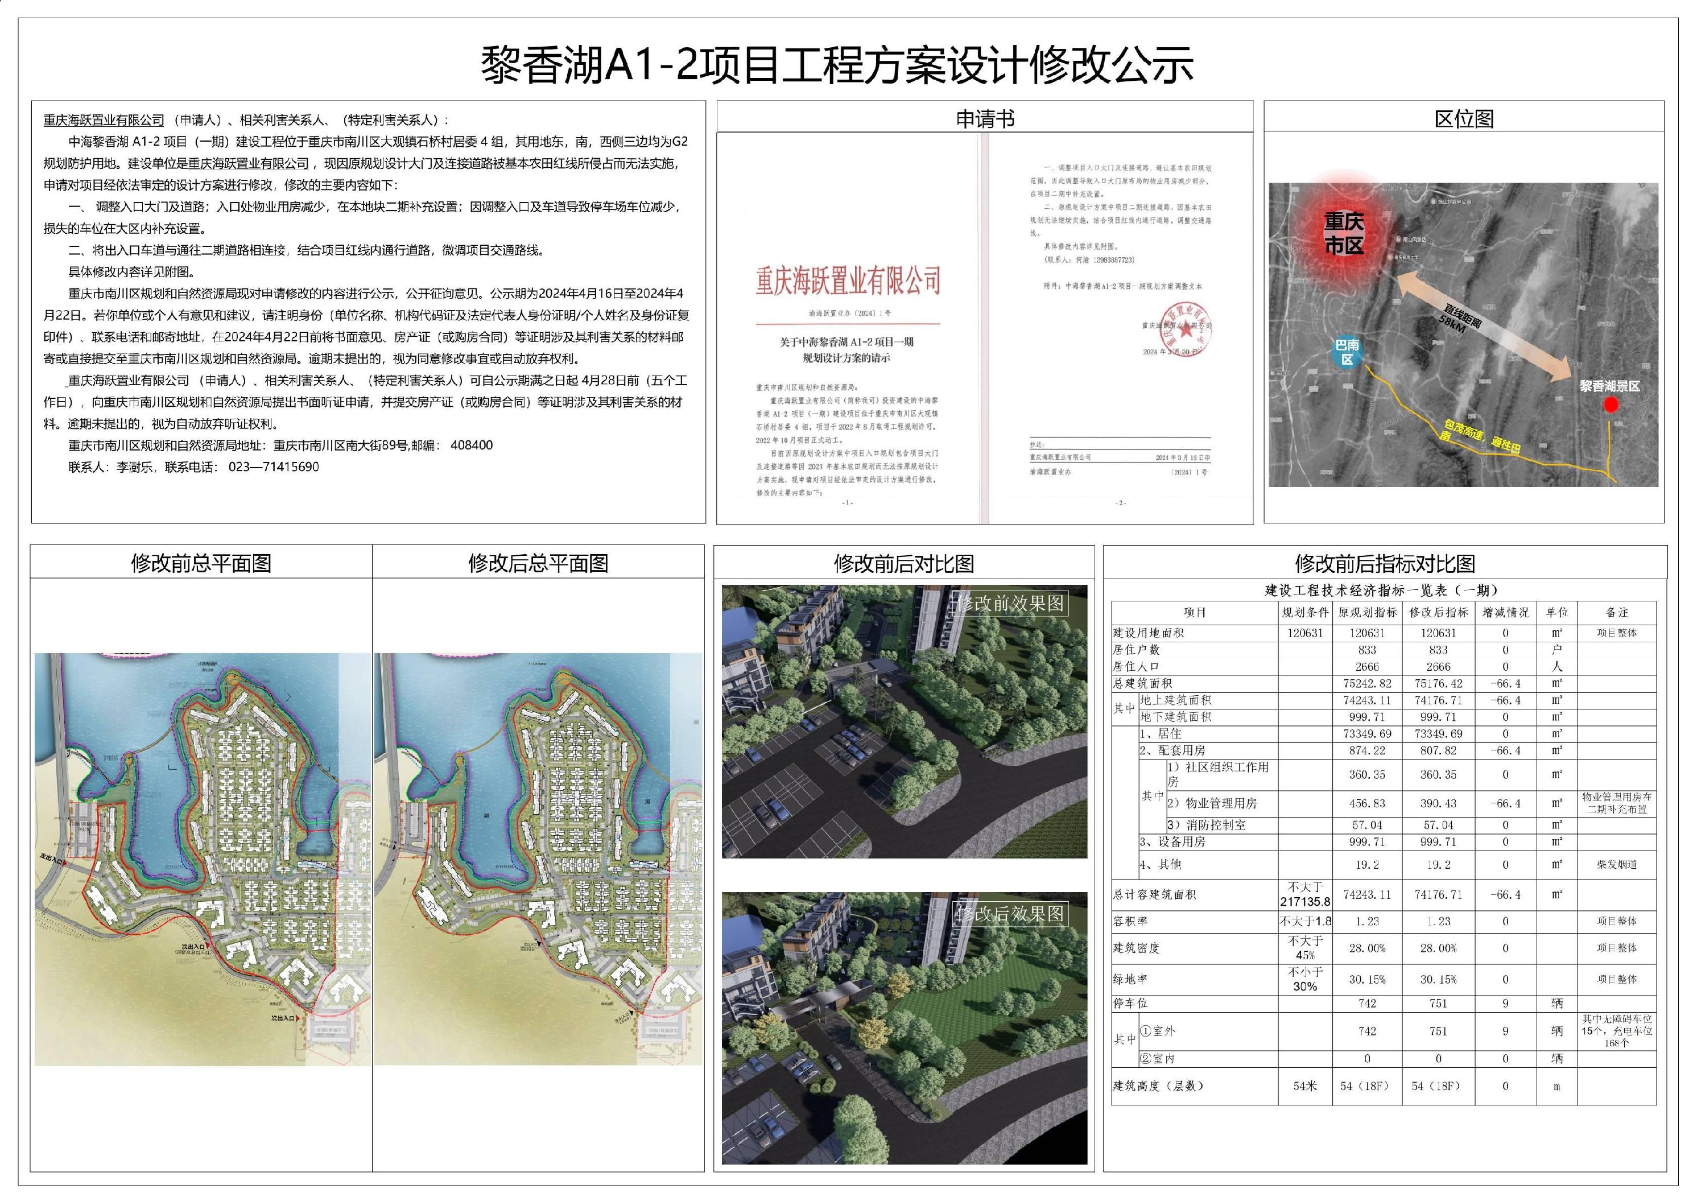Click the main title 黎香湖A1-2项目工程方案设计修改公示
This screenshot has width=1693, height=1197.
(837, 64)
